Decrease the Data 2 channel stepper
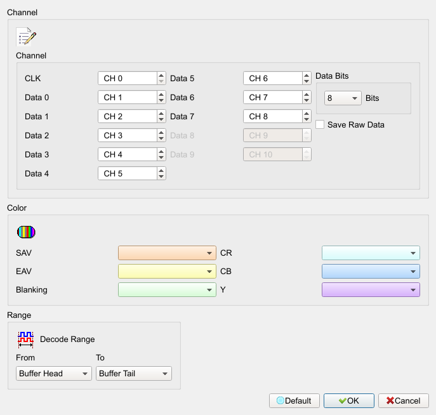436x415 pixels. point(161,139)
